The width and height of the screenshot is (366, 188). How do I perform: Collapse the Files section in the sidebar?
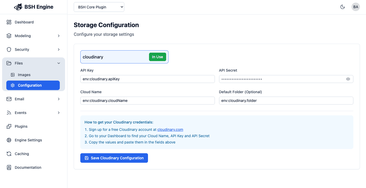tap(59, 63)
